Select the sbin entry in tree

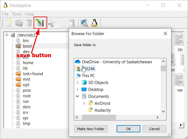(26, 107)
